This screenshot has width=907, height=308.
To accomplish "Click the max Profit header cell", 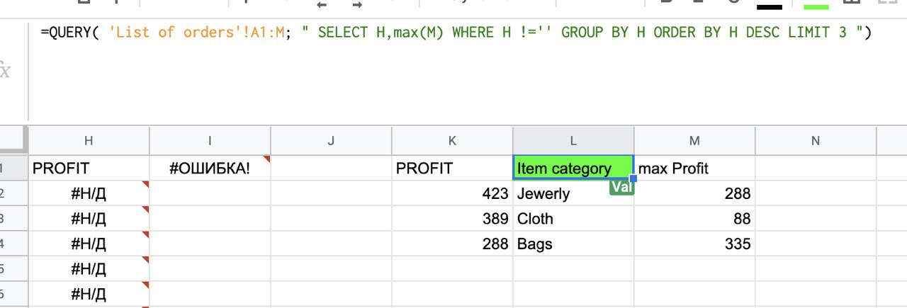I will pyautogui.click(x=694, y=169).
